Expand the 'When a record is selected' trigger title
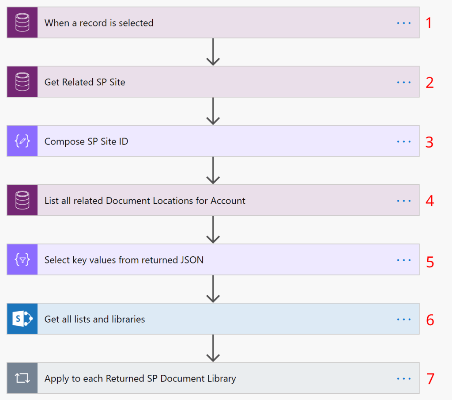 coord(99,23)
